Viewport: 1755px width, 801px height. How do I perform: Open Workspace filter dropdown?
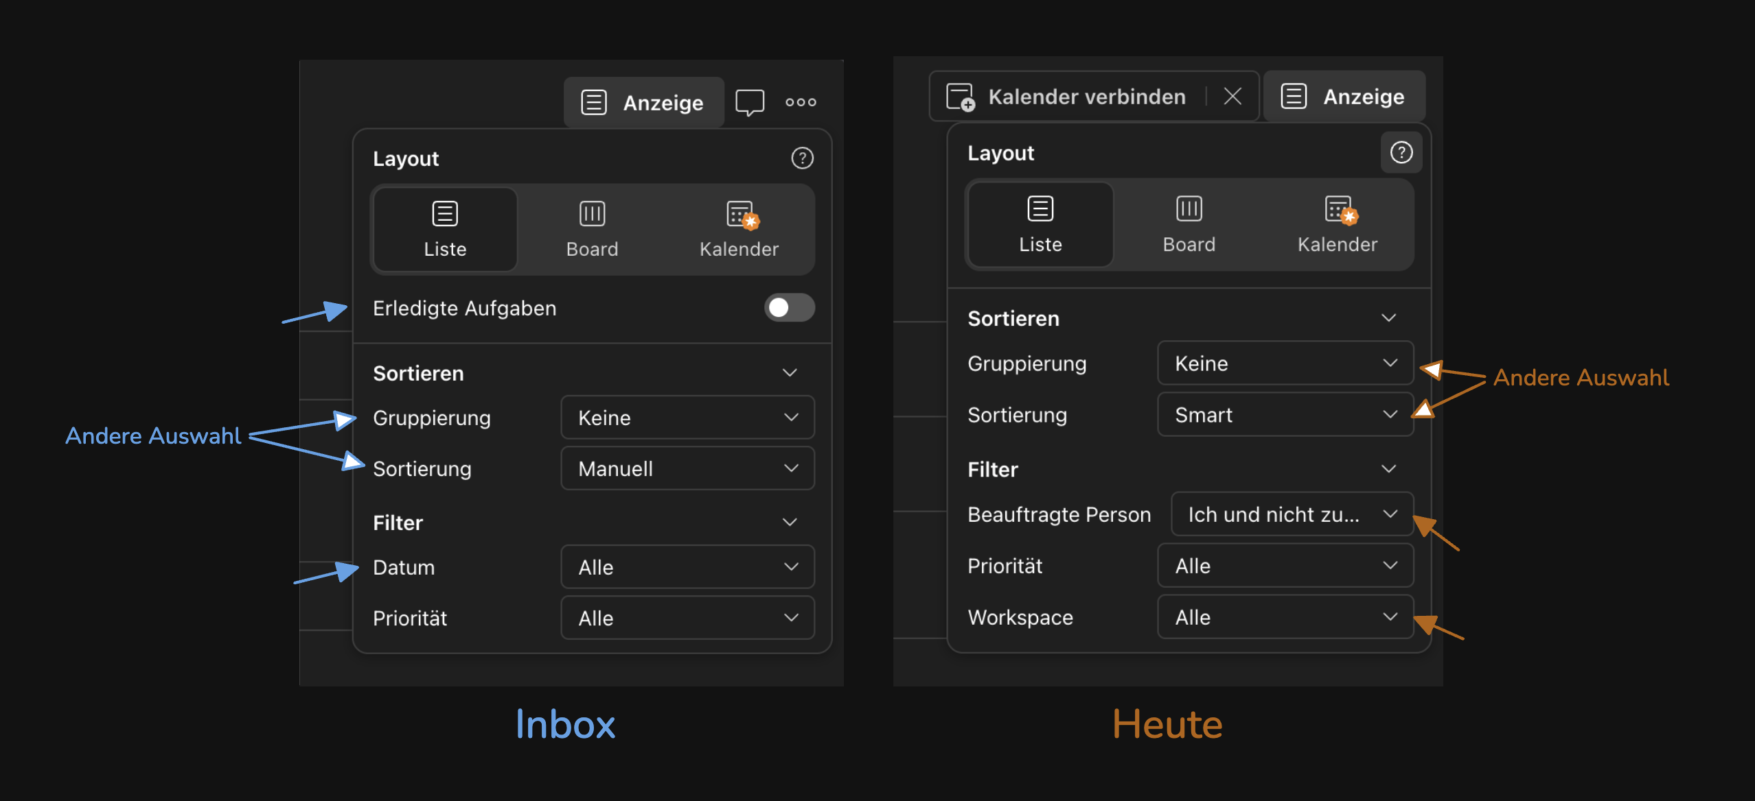click(1285, 617)
